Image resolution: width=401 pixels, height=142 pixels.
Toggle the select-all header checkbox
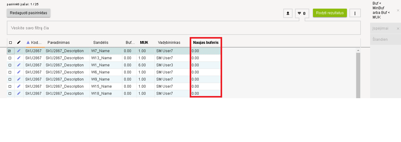click(11, 43)
